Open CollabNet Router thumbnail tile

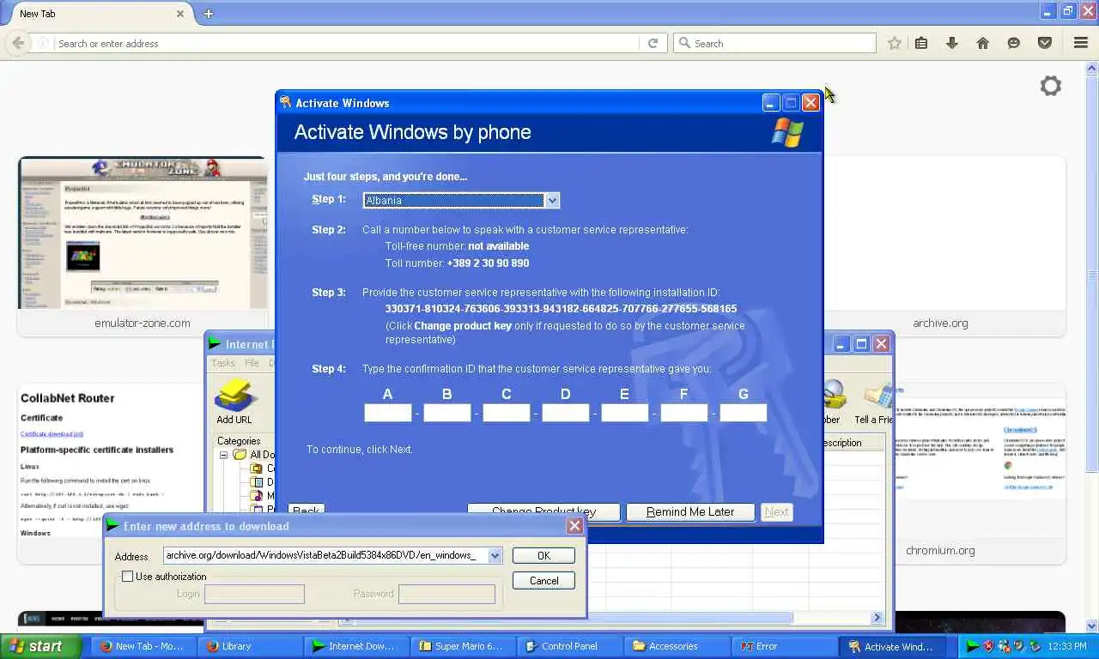(x=112, y=474)
